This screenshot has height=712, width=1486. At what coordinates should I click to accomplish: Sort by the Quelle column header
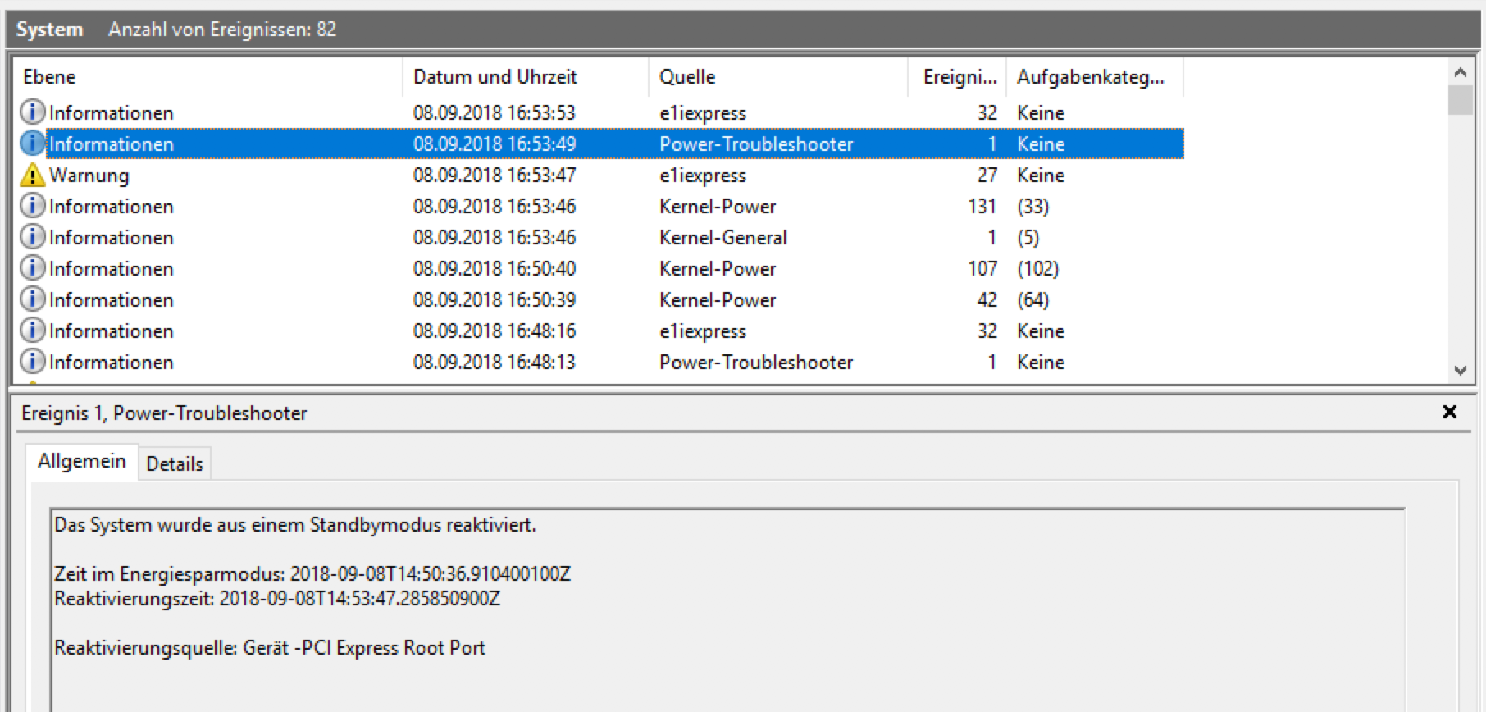click(778, 77)
